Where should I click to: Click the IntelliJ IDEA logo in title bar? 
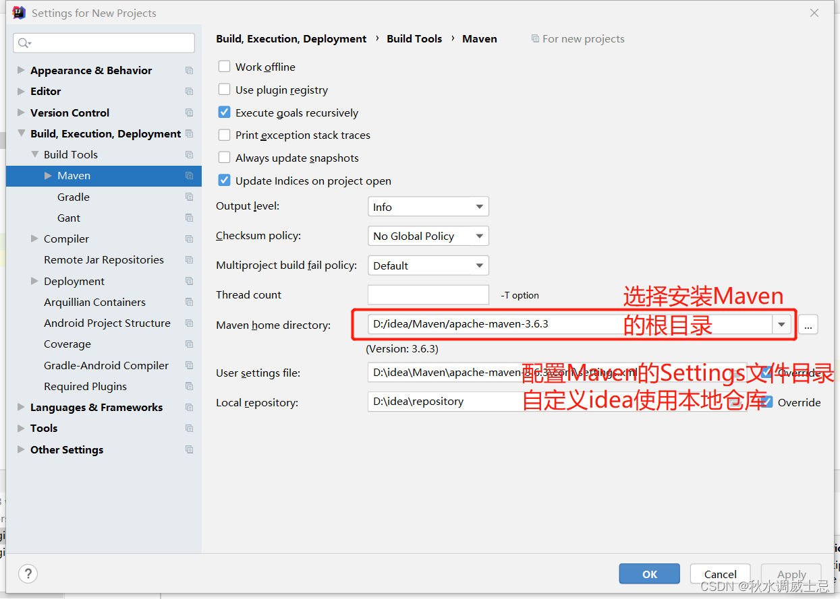[x=20, y=13]
